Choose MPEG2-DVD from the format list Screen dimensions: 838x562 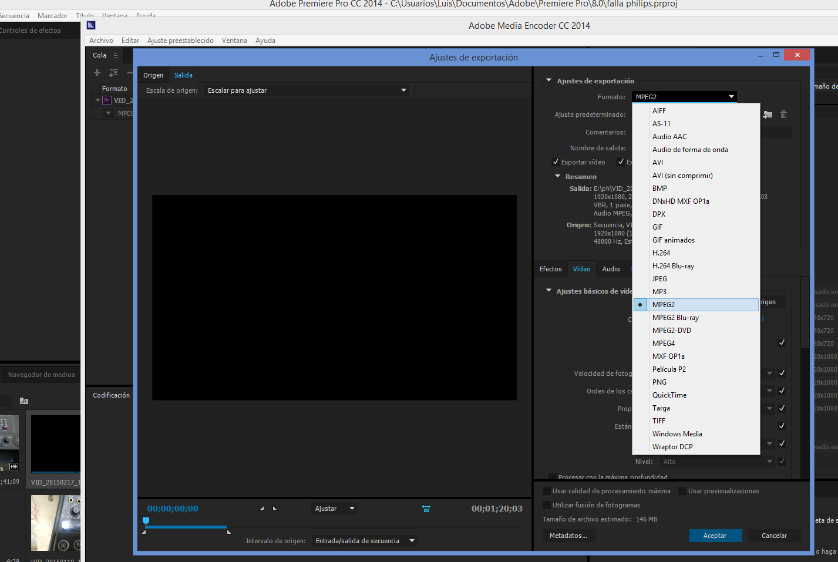tap(696, 331)
